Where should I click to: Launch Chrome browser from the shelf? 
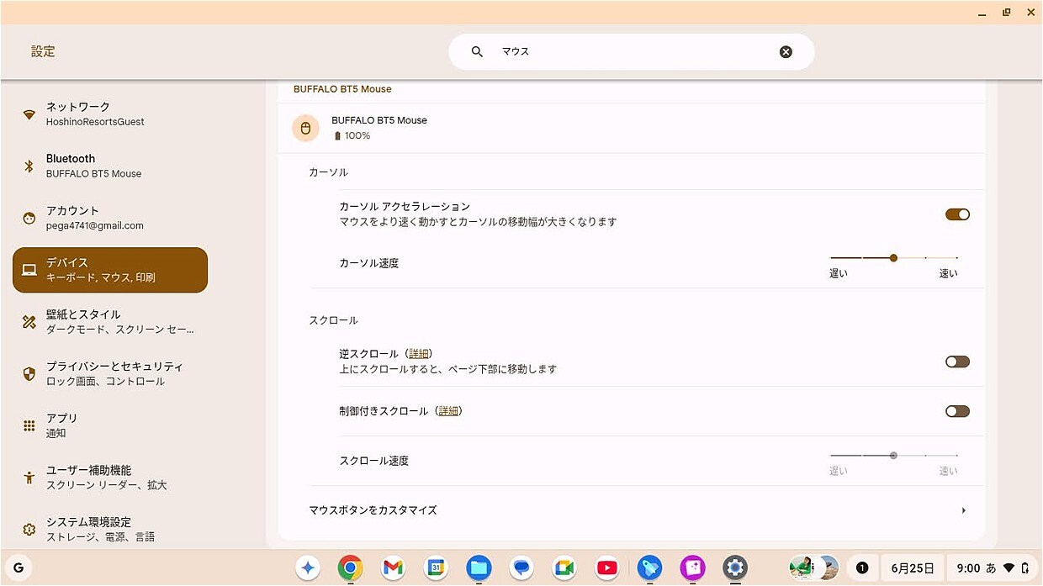point(350,568)
